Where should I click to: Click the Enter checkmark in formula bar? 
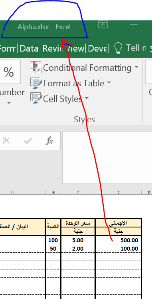point(28,141)
